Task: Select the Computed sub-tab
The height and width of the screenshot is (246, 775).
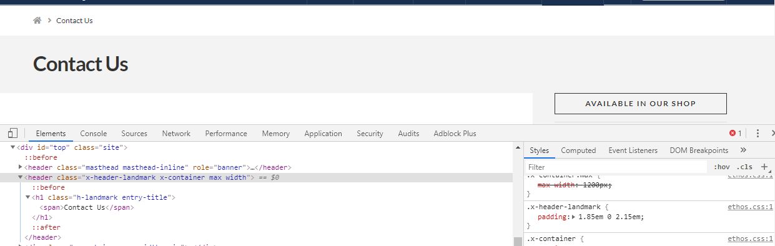Action: click(x=578, y=150)
